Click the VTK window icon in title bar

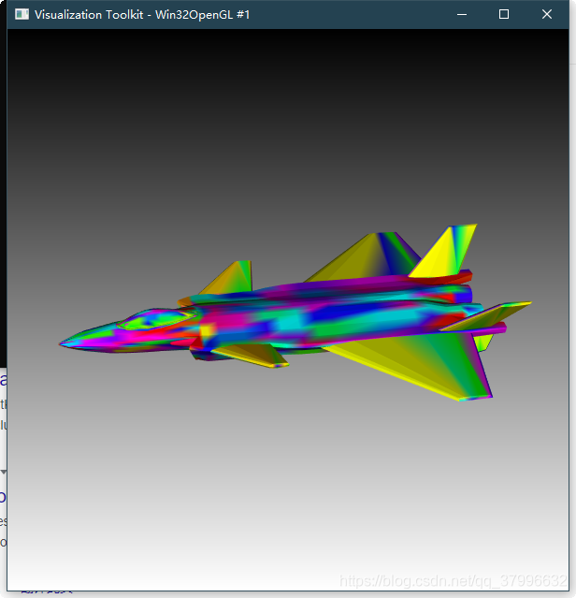[22, 14]
